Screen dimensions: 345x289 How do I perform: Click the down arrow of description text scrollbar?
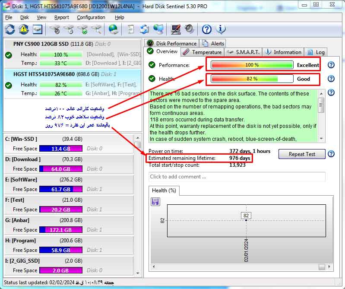321,138
